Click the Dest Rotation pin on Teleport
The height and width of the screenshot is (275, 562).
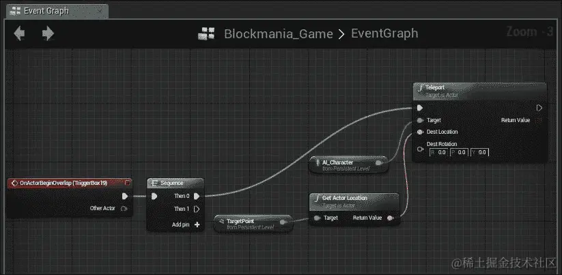421,149
